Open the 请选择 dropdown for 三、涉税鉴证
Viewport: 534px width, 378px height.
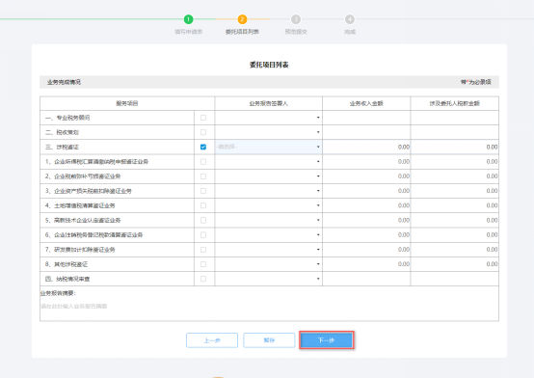pyautogui.click(x=268, y=147)
